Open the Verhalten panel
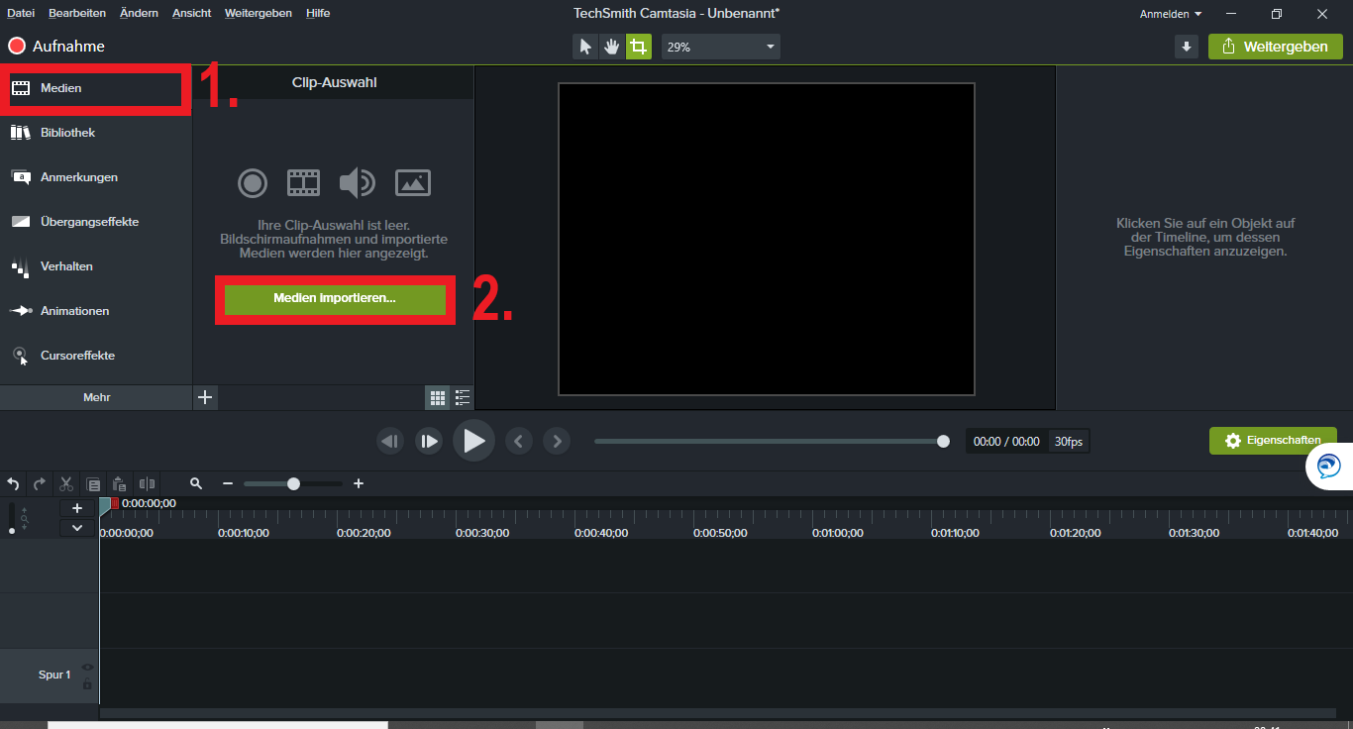 [x=96, y=266]
